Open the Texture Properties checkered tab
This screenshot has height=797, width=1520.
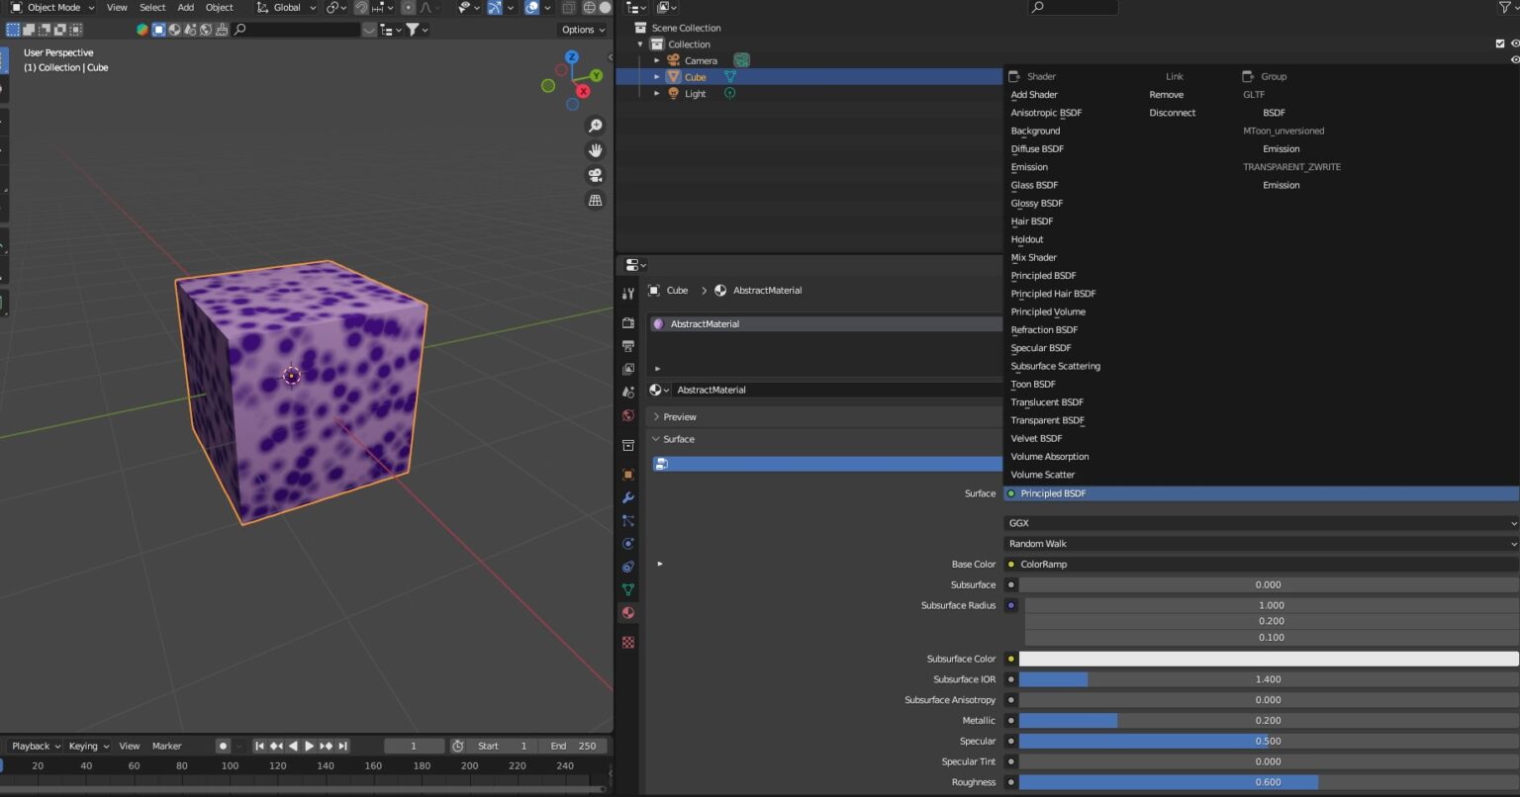click(627, 642)
